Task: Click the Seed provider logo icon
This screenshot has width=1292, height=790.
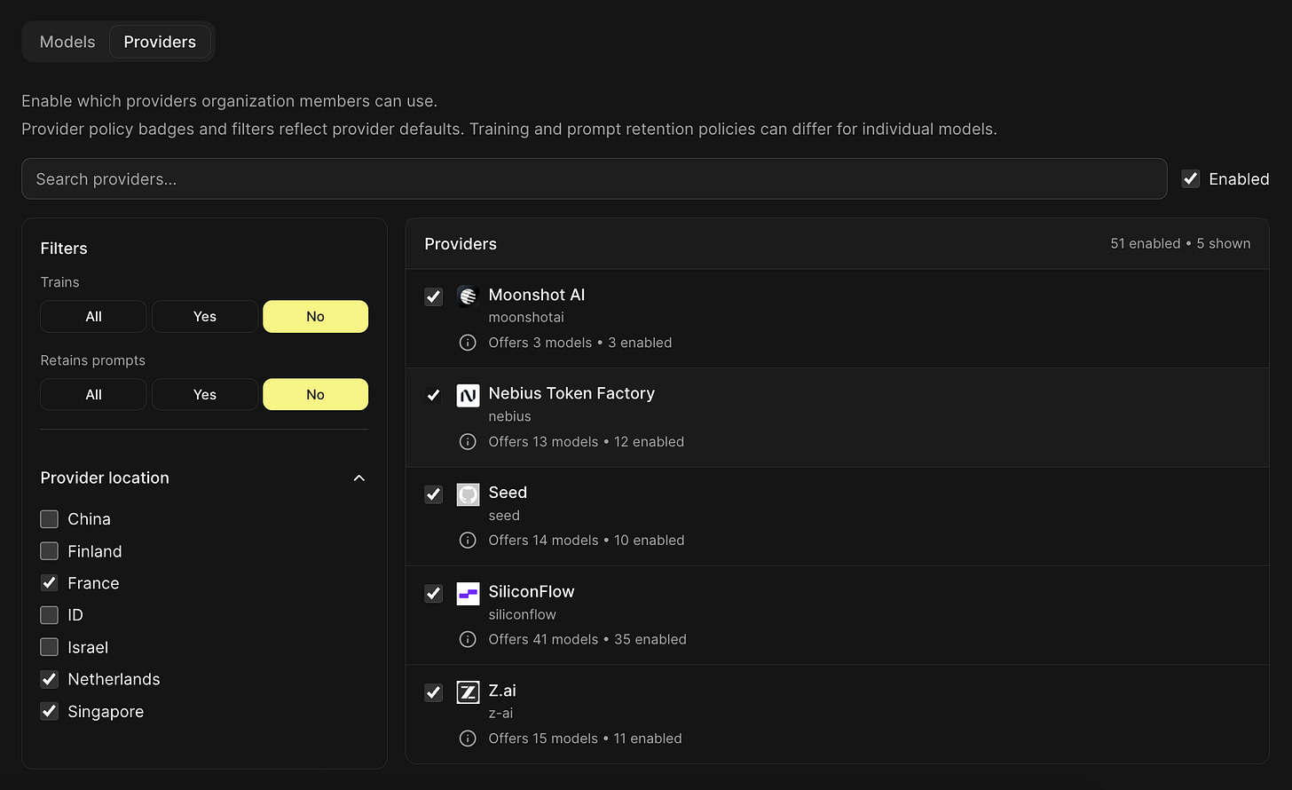Action: tap(468, 494)
